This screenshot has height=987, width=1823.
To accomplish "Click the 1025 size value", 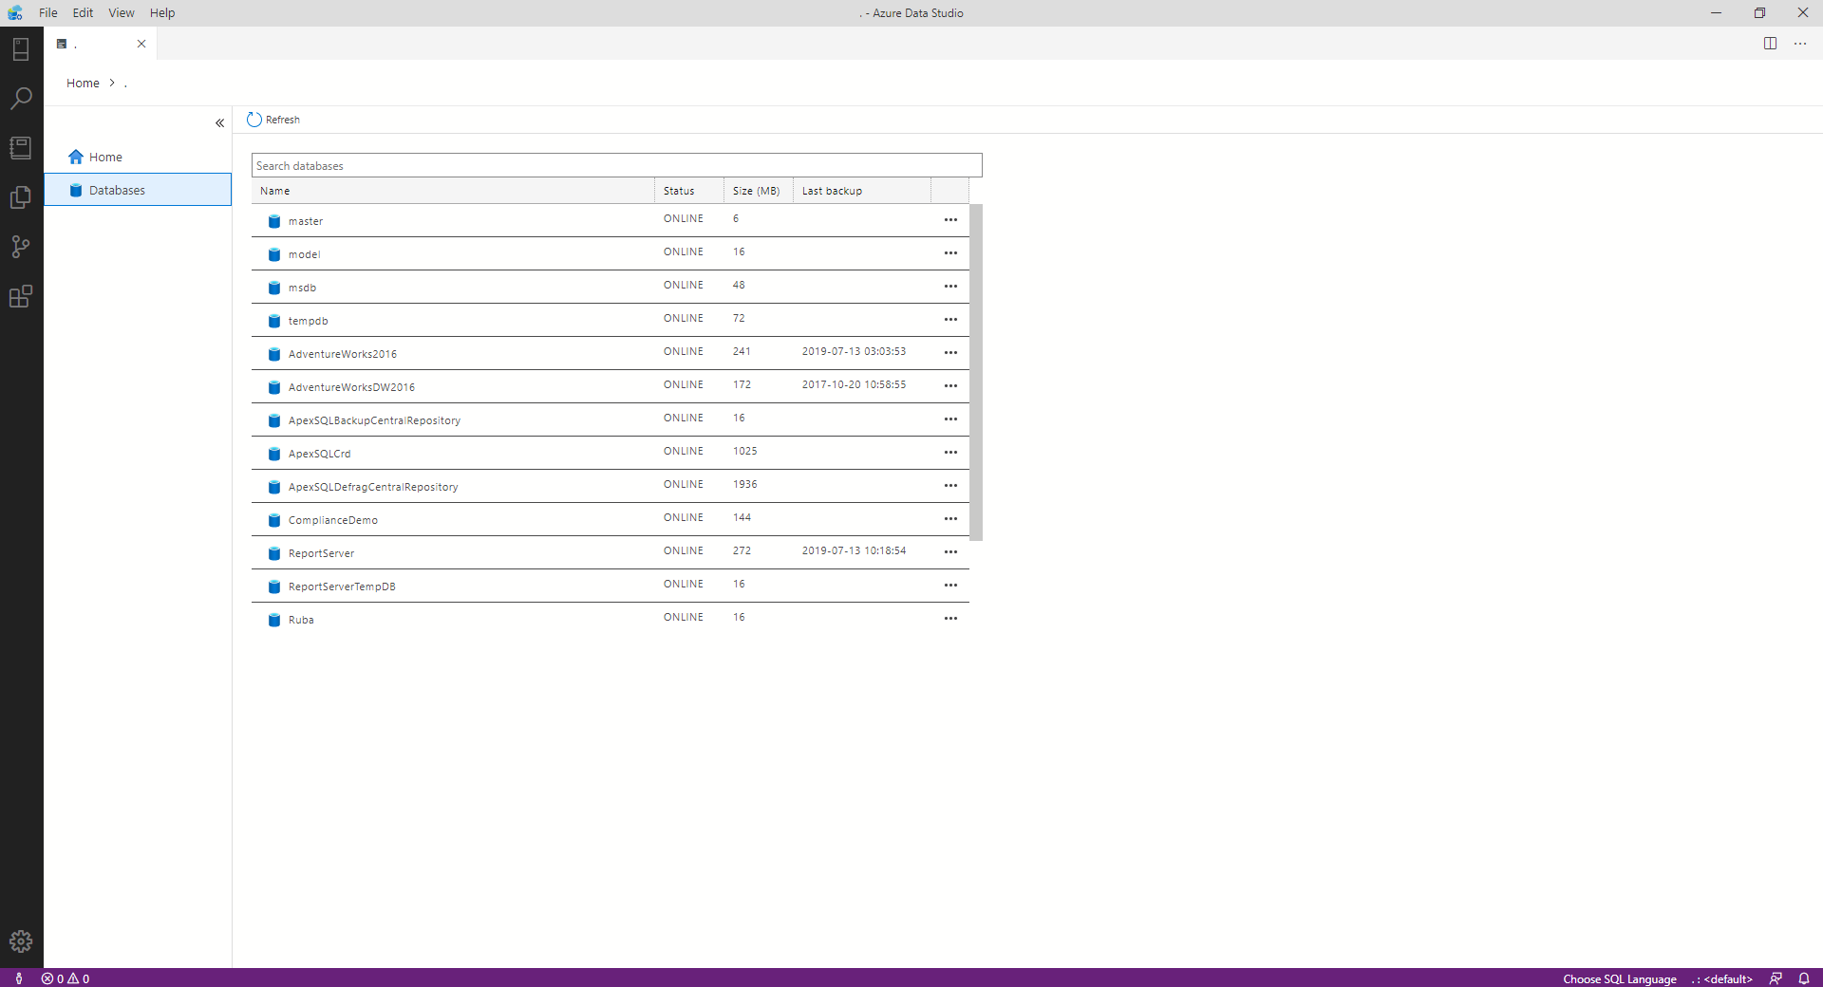I will (745, 451).
